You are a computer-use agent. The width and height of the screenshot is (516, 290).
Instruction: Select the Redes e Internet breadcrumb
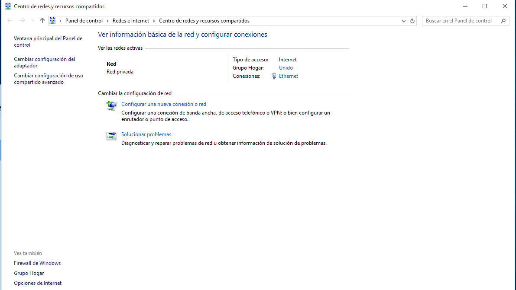click(x=130, y=21)
